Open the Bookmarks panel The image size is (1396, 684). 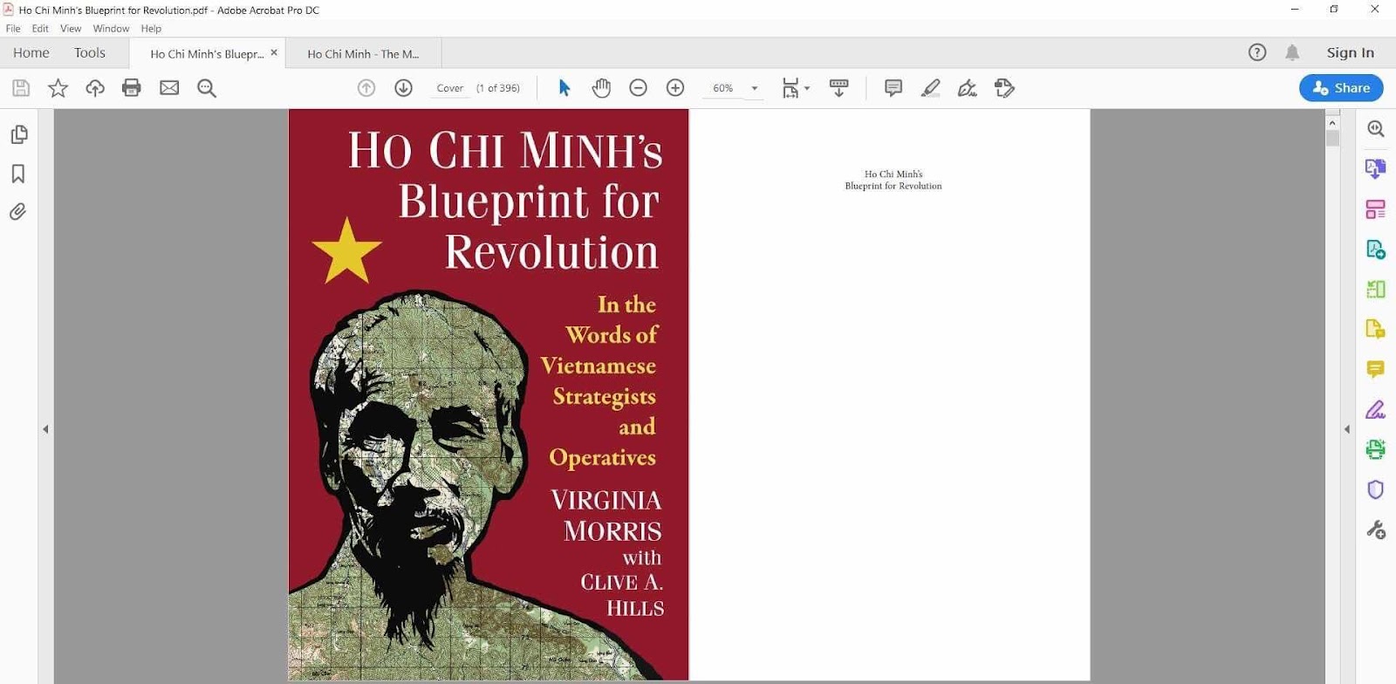[x=18, y=174]
